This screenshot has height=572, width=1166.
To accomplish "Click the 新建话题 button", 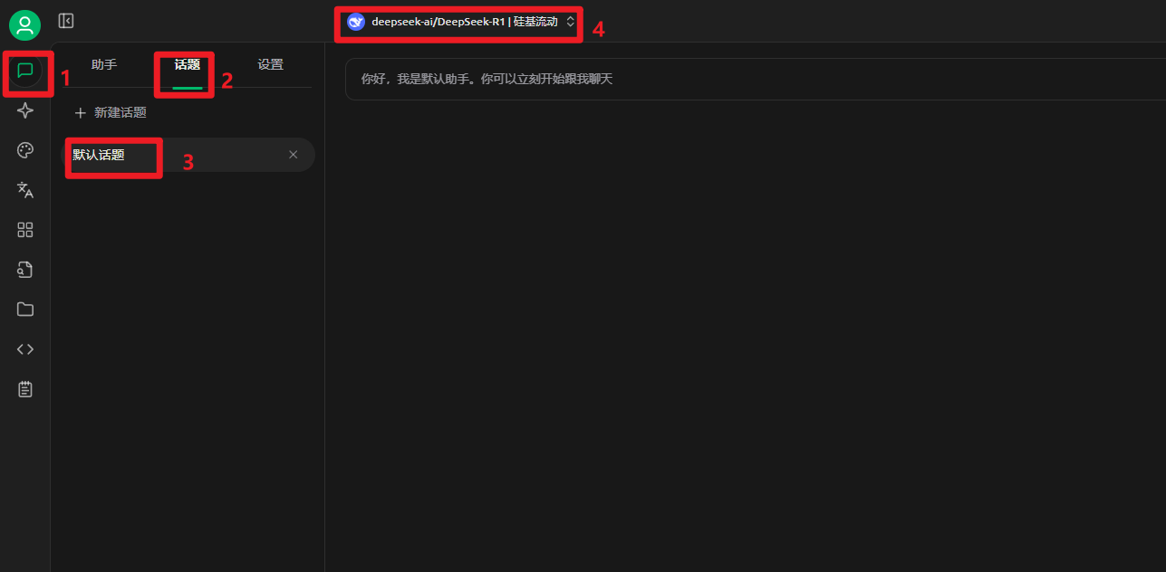I will tap(111, 112).
